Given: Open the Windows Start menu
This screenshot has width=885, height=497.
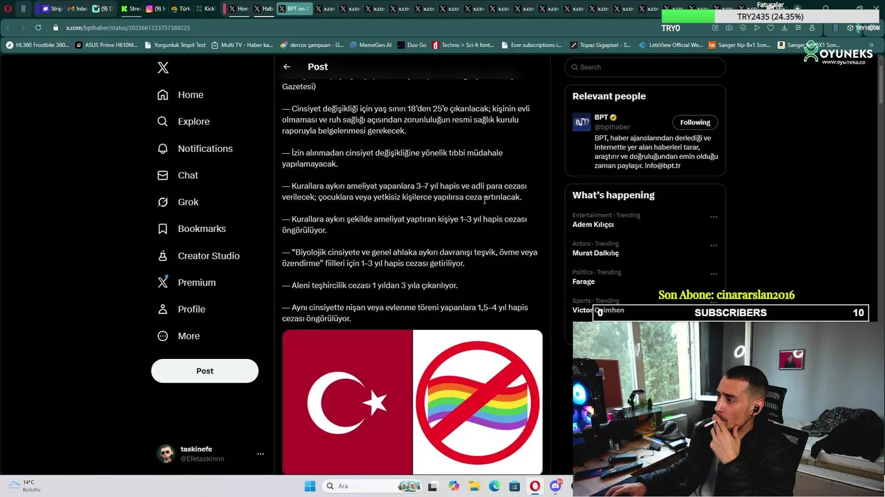Looking at the screenshot, I should [310, 486].
